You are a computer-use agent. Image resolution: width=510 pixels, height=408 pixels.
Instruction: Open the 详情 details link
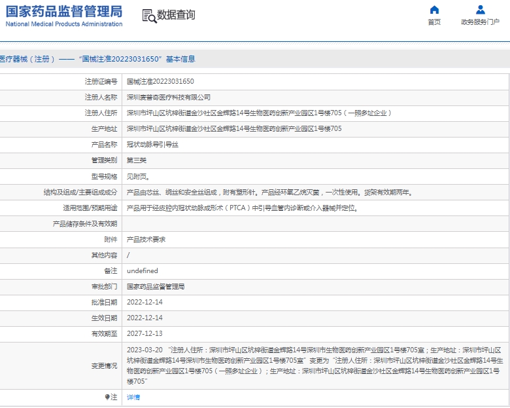(133, 397)
